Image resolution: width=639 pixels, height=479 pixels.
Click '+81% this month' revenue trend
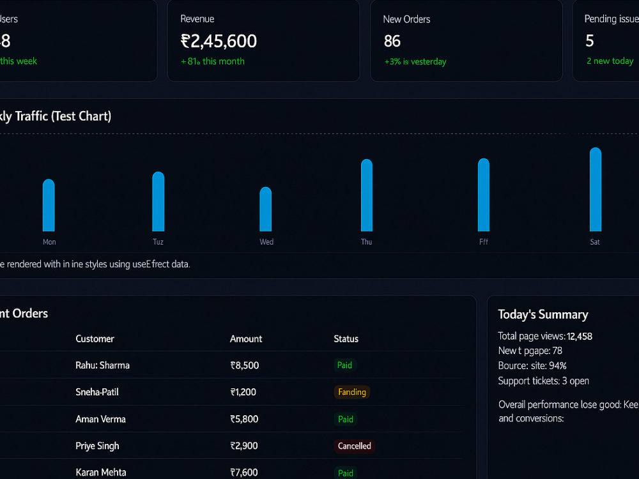[213, 61]
